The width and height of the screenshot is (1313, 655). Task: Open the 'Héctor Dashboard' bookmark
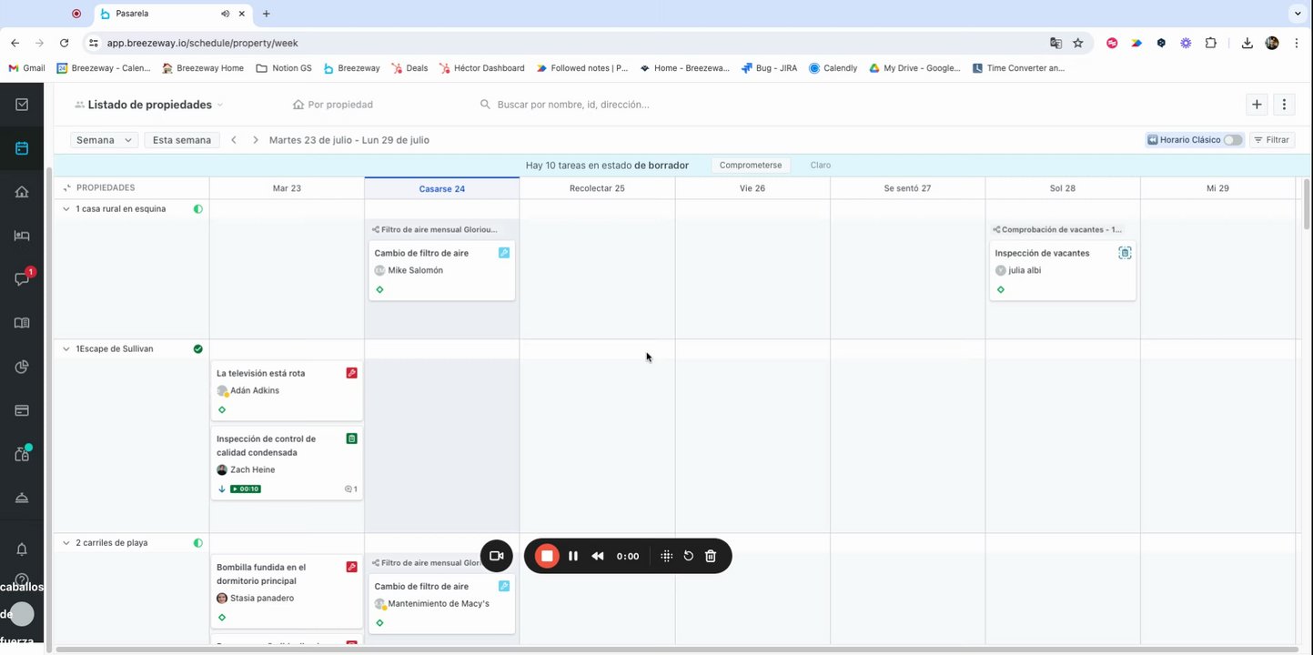click(x=481, y=68)
